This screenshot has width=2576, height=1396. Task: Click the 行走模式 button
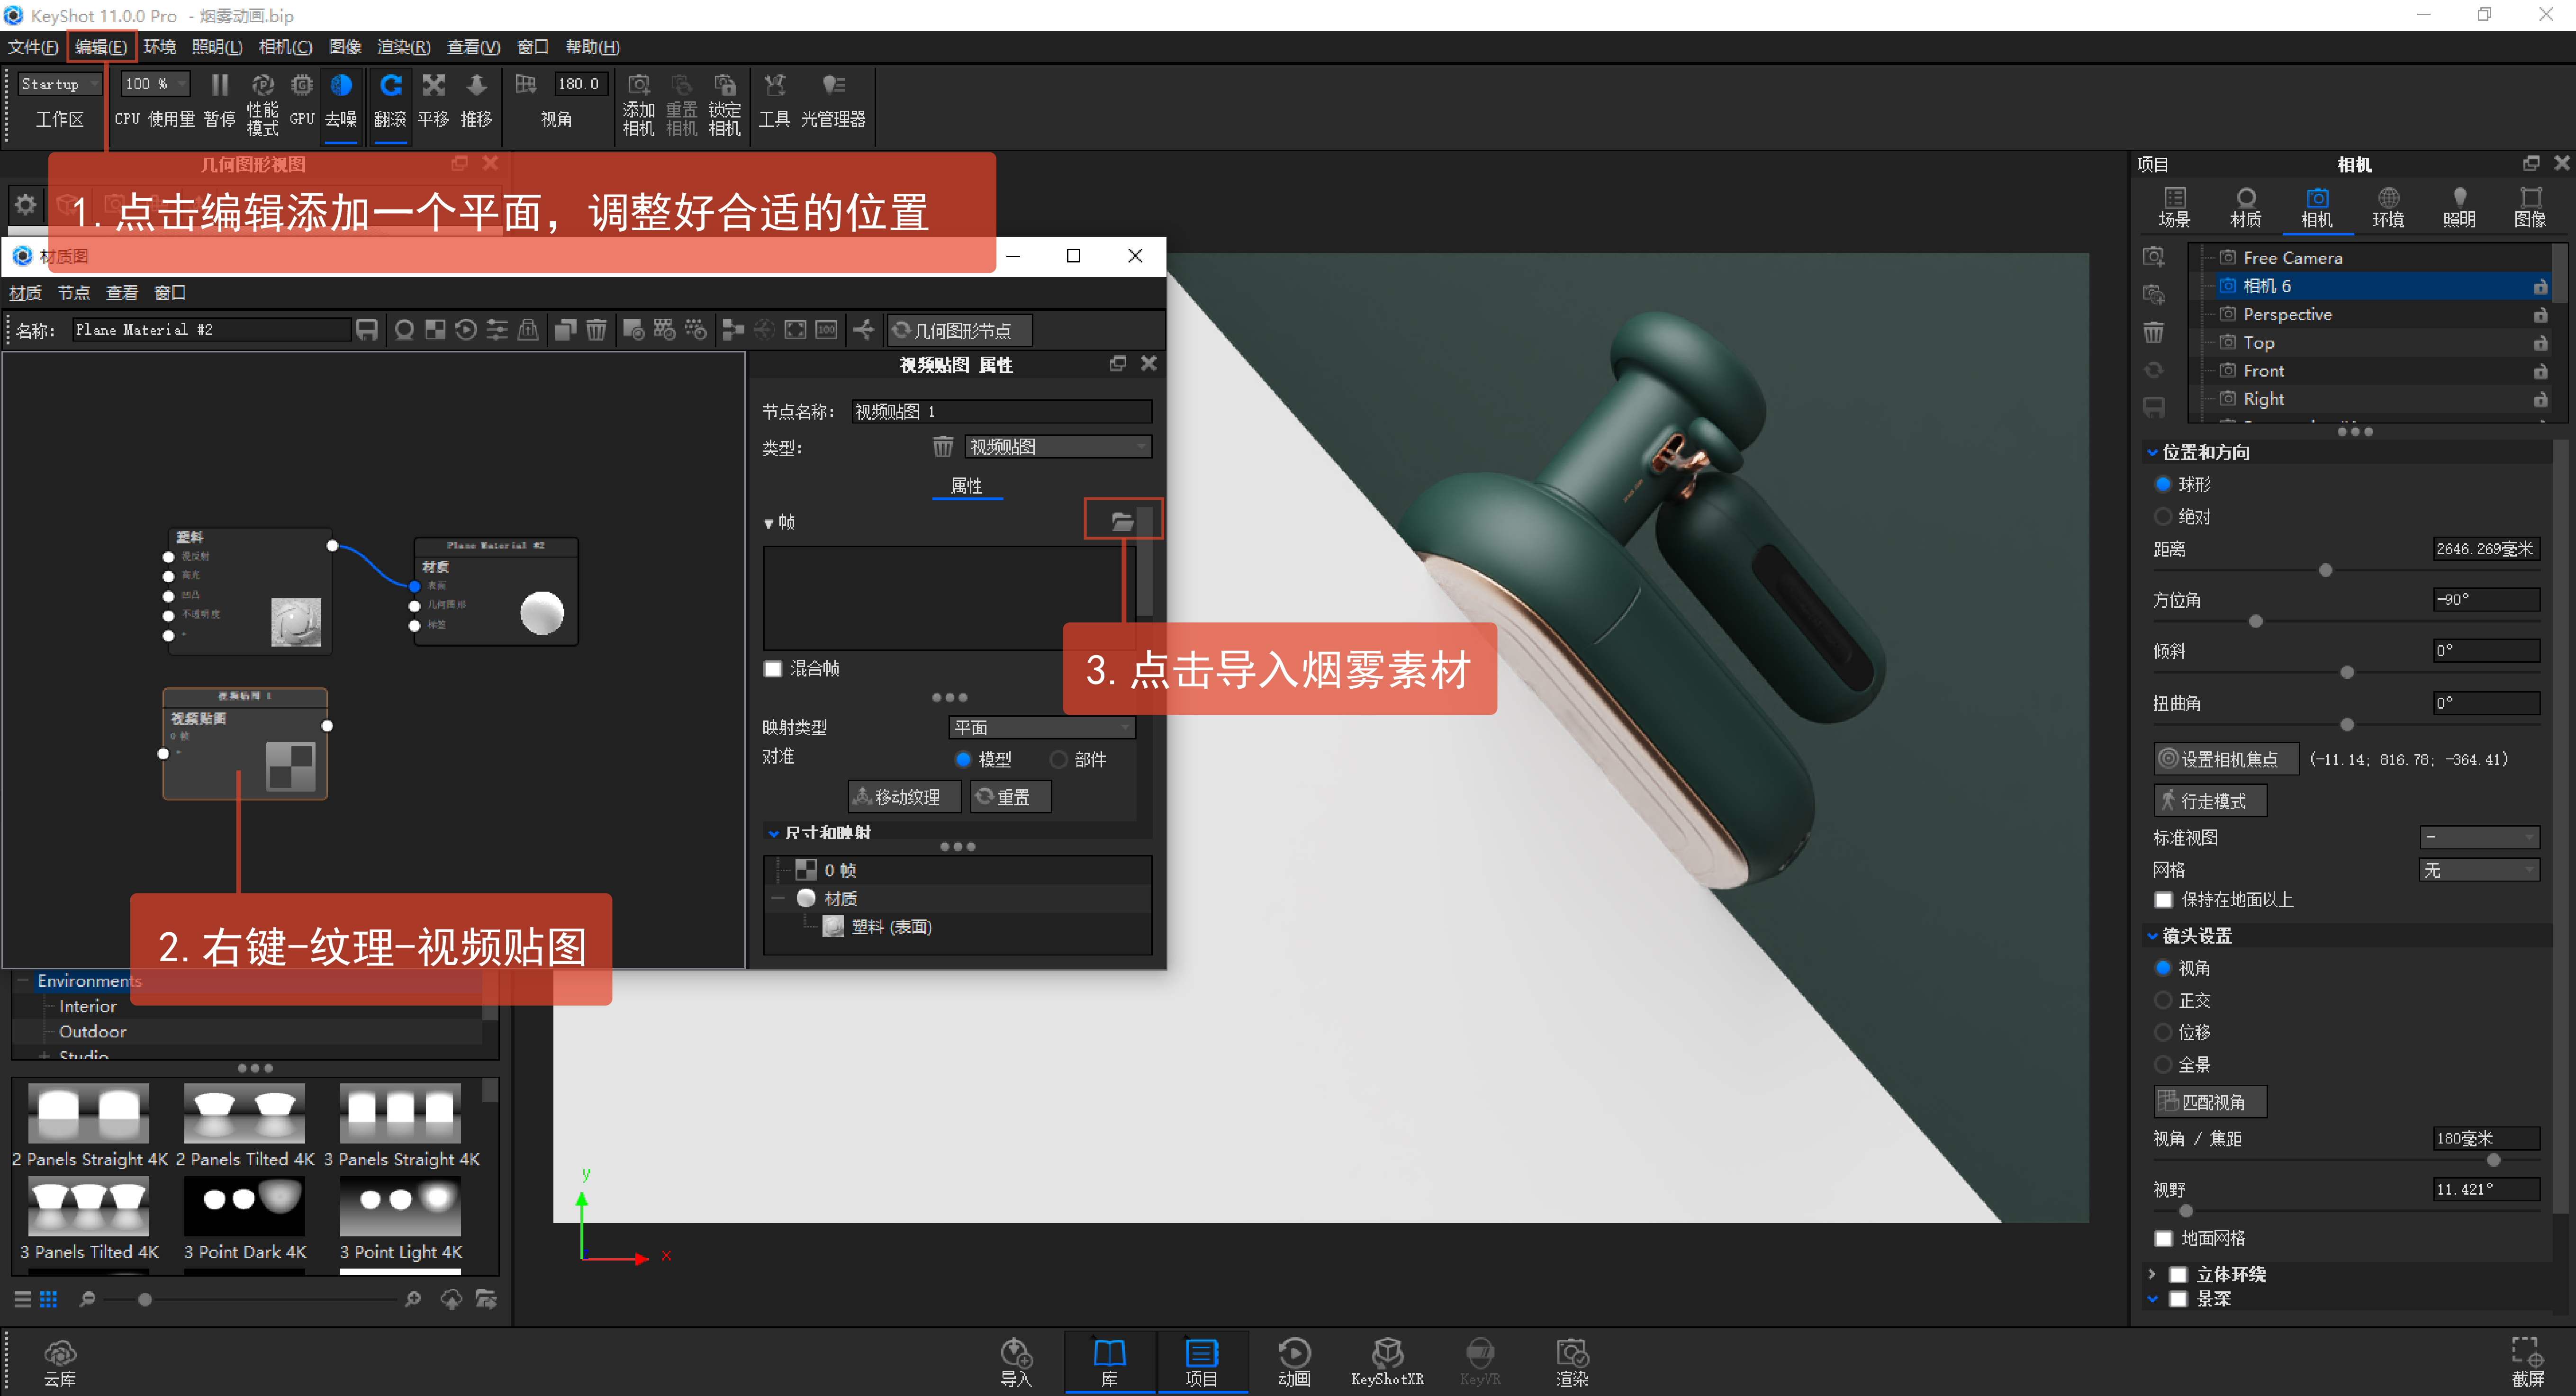click(2211, 800)
